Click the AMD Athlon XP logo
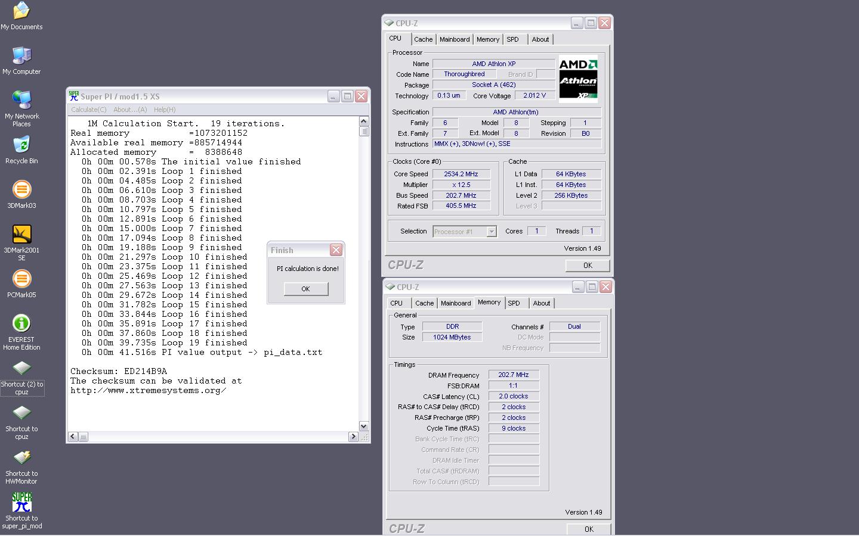Viewport: 859px width, 536px height. 578,79
